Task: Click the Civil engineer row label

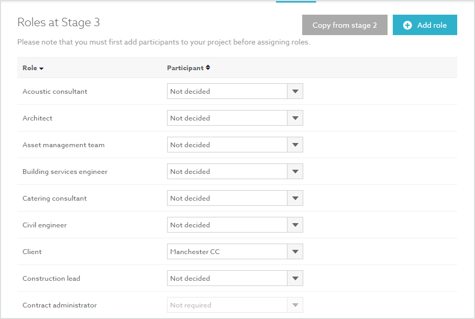Action: coord(45,225)
